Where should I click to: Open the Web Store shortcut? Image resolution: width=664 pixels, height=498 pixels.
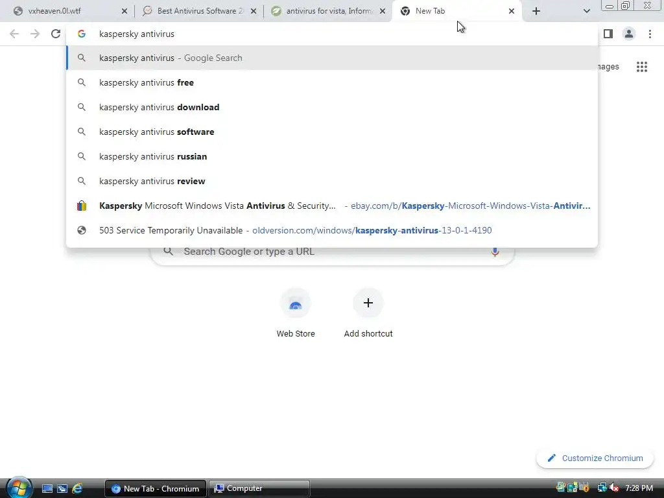coord(296,313)
